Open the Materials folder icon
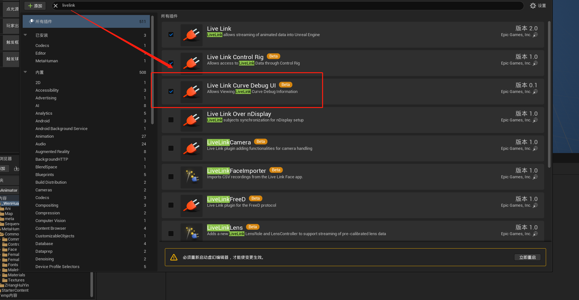The height and width of the screenshot is (300, 579). 5,275
